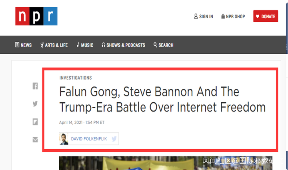This screenshot has width=288, height=170.
Task: Share article via Flipboard icon
Action: 35,122
